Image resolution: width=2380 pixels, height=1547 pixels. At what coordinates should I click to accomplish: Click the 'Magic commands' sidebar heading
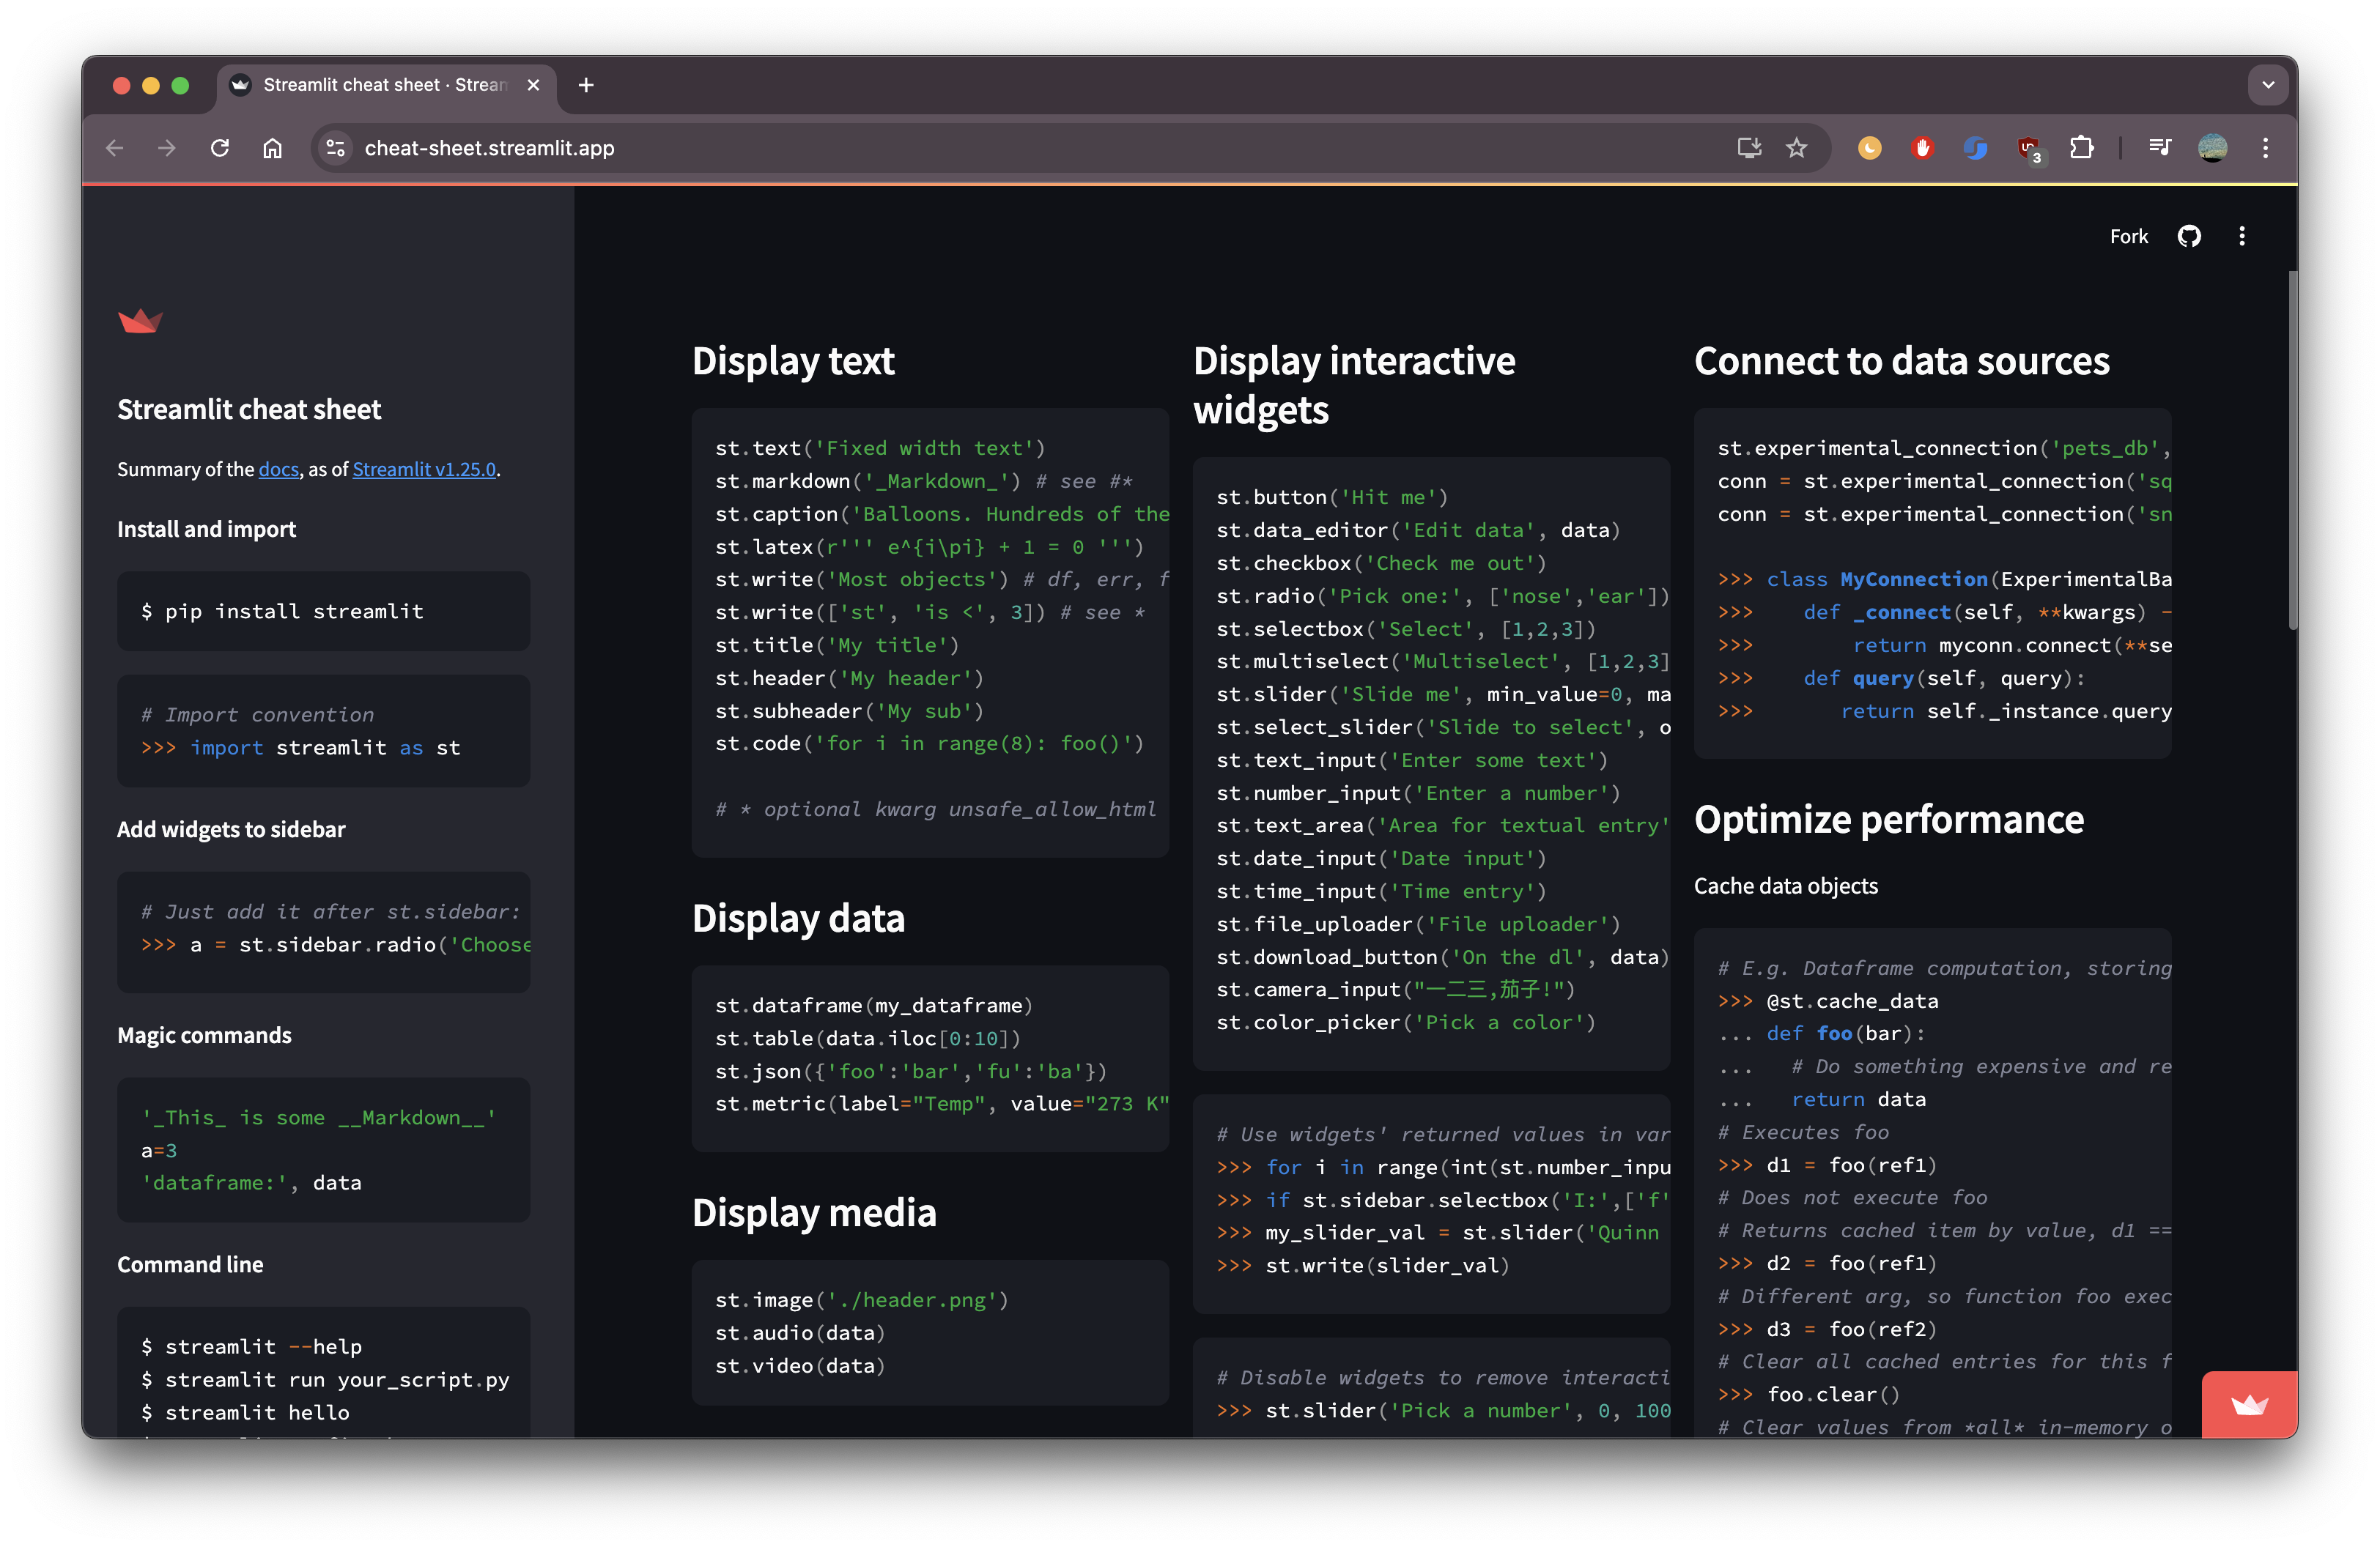204,1035
